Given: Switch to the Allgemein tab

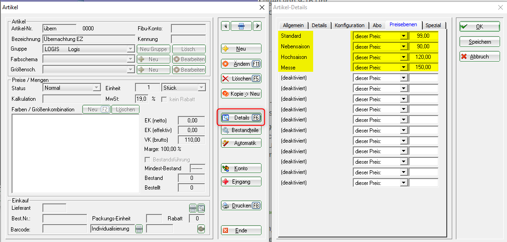Looking at the screenshot, I should click(x=293, y=25).
